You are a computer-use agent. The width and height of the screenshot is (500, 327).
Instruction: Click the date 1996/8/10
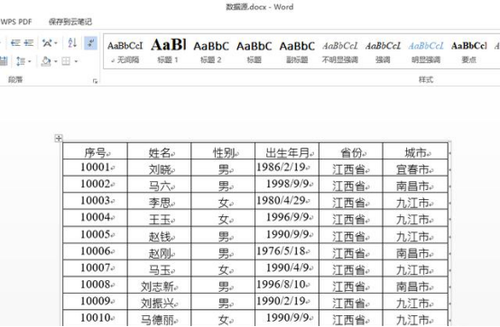click(x=281, y=285)
